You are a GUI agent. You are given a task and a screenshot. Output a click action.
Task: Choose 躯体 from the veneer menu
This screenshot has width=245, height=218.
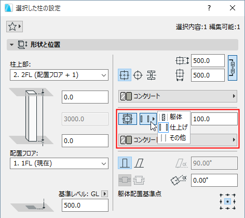coord(174,117)
